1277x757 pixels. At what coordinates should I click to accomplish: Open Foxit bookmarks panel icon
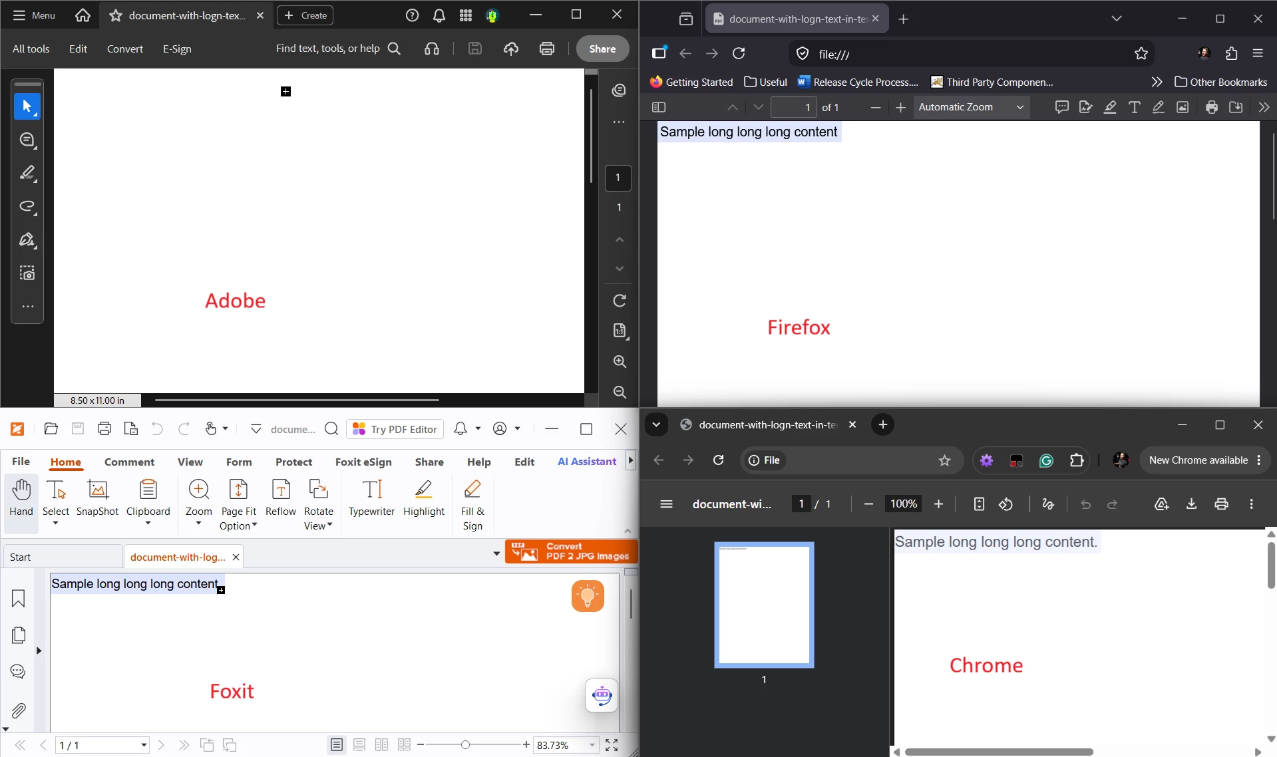pos(18,599)
